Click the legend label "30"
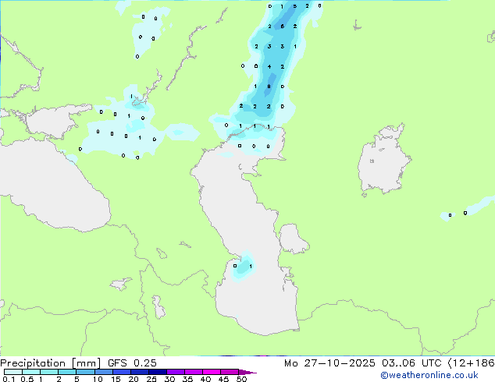 [x=169, y=379]
